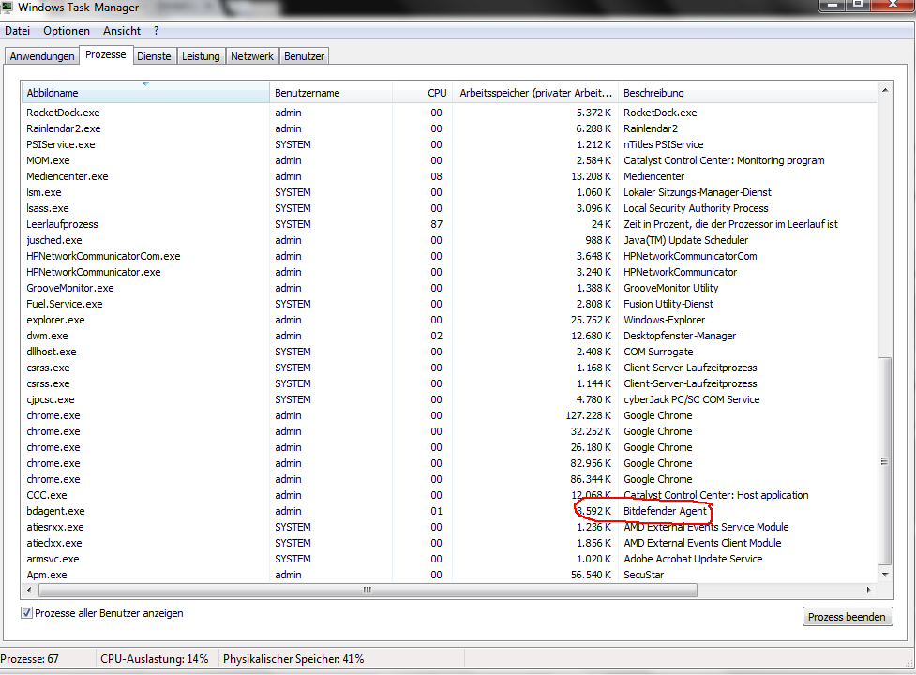Click the Prozesse: 67 status entry
The width and height of the screenshot is (916, 675).
tap(30, 659)
